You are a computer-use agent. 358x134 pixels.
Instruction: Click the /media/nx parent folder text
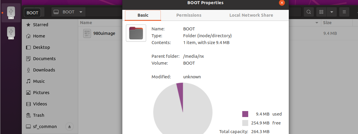(193, 56)
